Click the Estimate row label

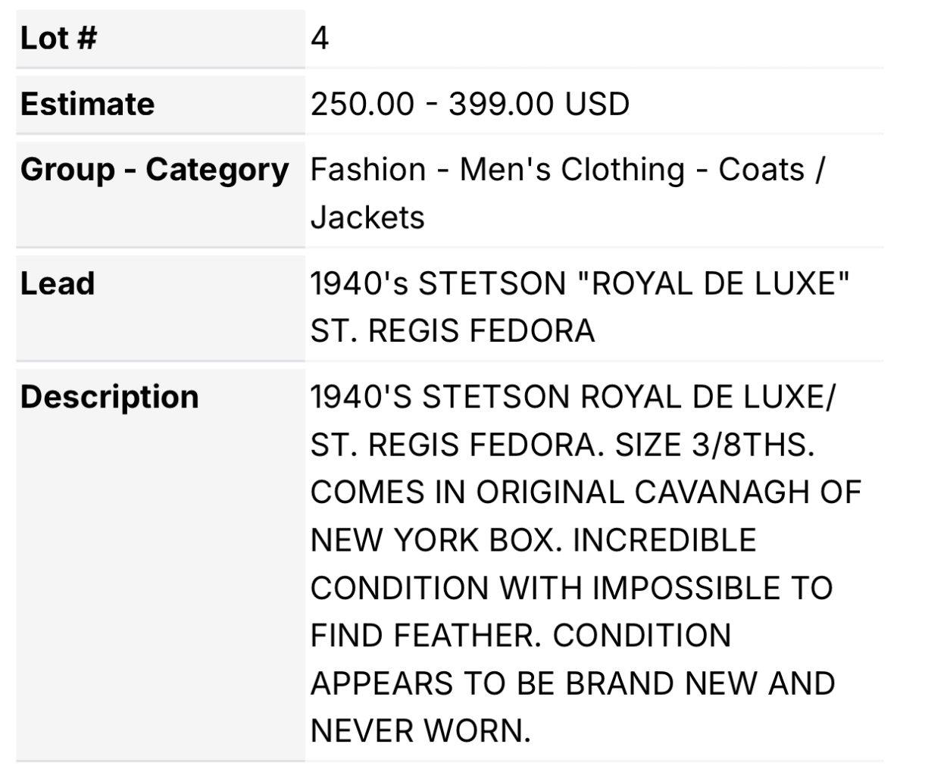87,104
